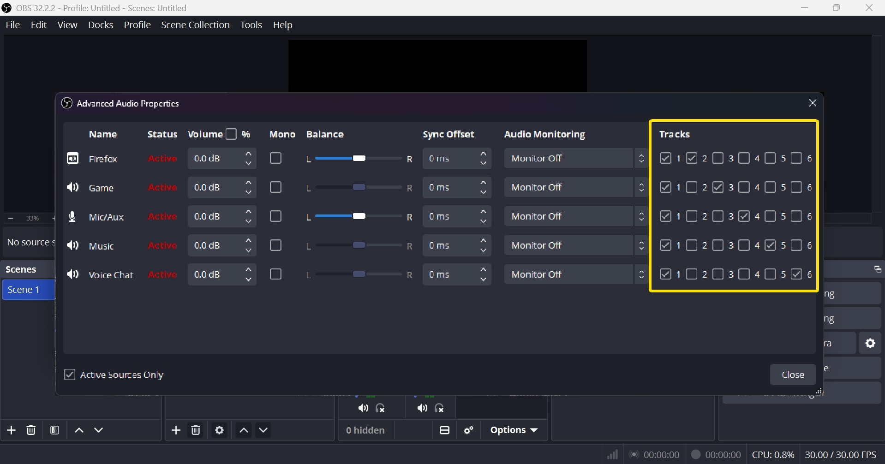The image size is (885, 464).
Task: Toggle audio mixer layout icon
Action: 445,430
